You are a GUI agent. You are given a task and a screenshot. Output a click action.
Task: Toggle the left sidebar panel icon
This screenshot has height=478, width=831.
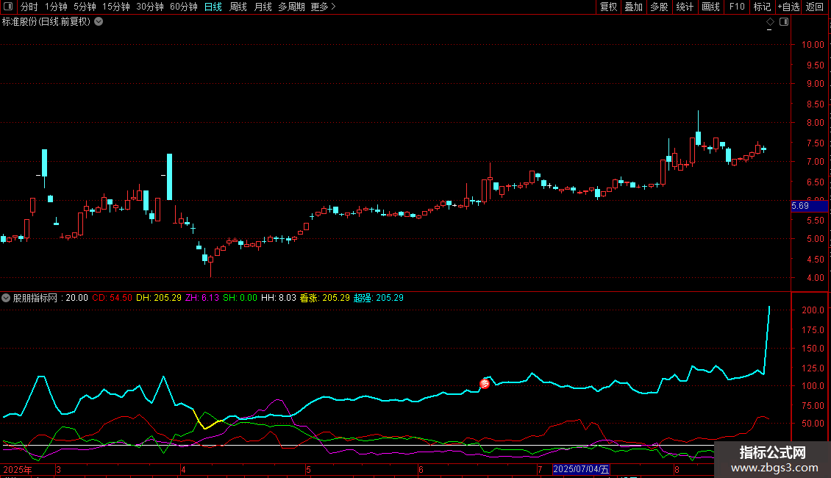point(7,7)
